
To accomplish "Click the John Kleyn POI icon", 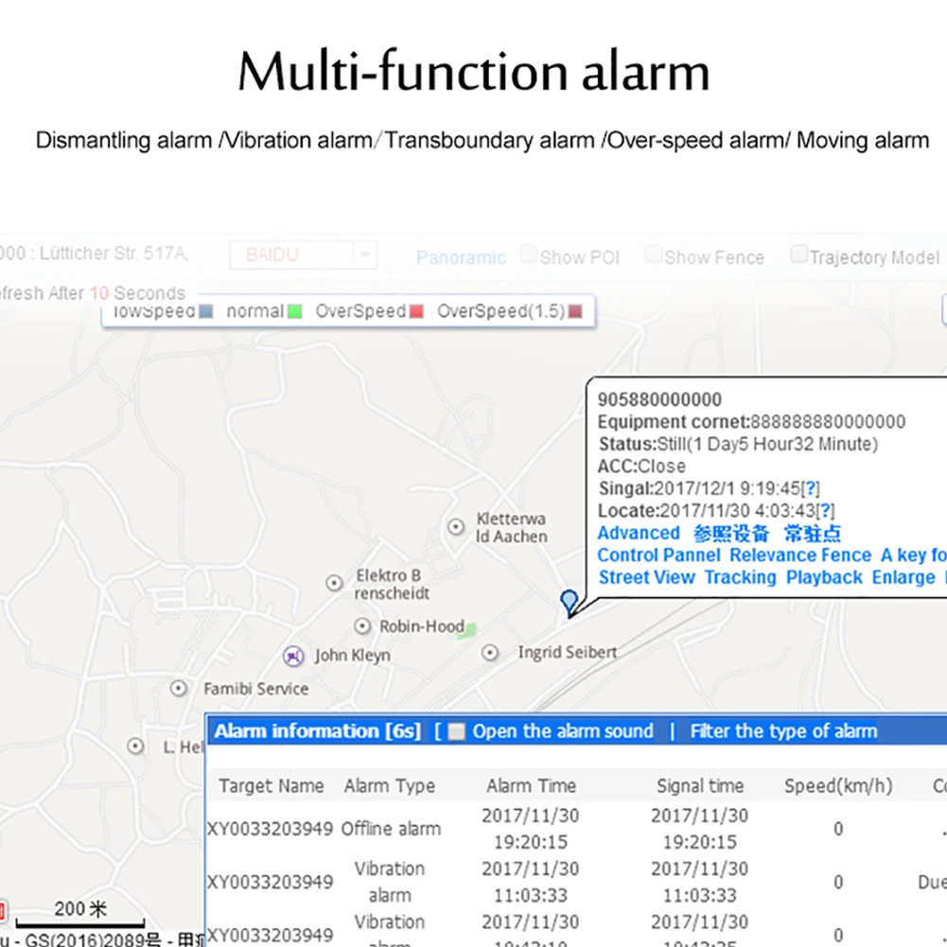I will [293, 656].
